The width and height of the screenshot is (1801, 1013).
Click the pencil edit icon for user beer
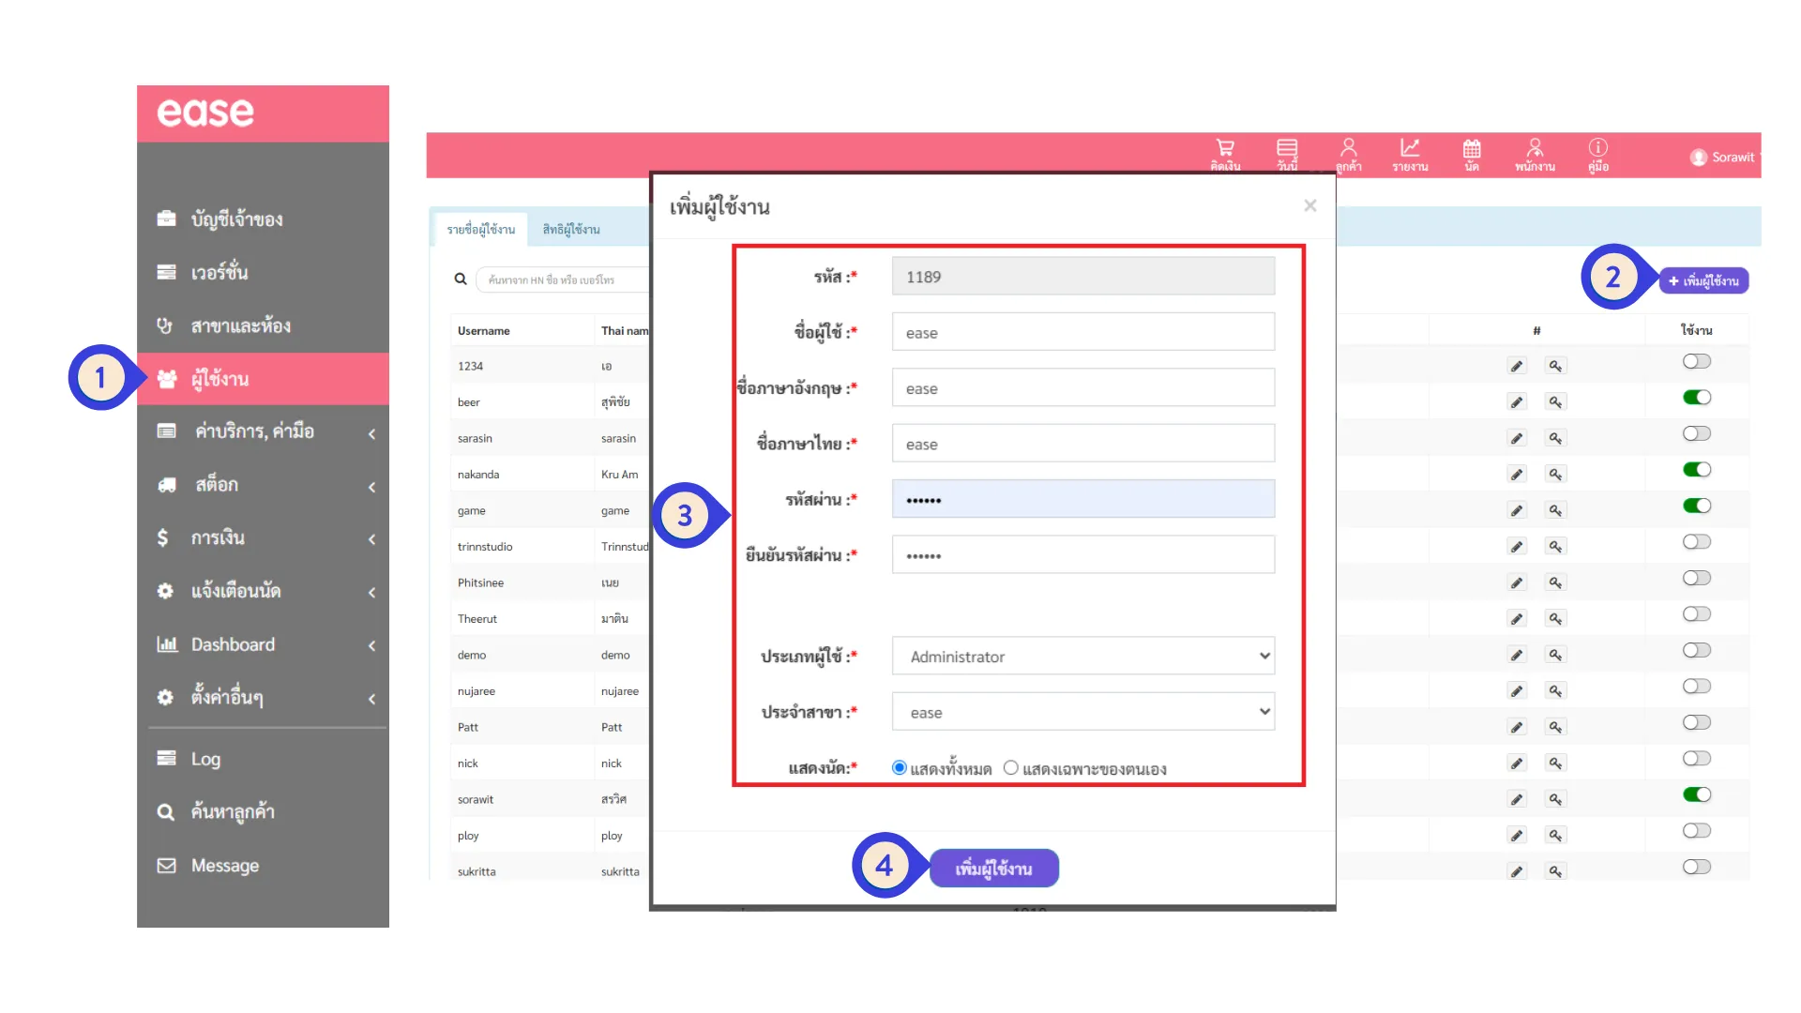click(1517, 402)
